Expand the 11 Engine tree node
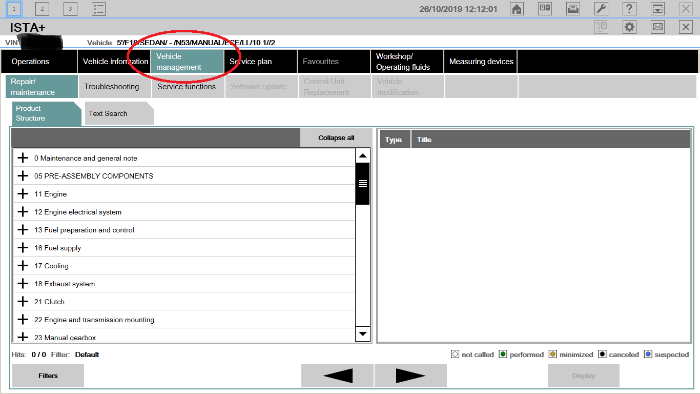The width and height of the screenshot is (700, 394). pyautogui.click(x=23, y=194)
